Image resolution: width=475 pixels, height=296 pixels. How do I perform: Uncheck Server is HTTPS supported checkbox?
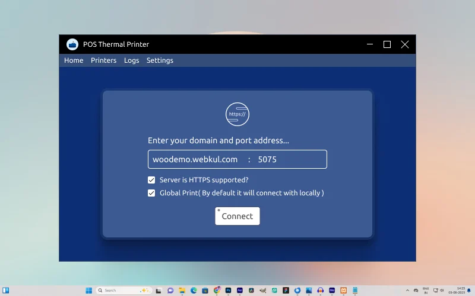151,180
